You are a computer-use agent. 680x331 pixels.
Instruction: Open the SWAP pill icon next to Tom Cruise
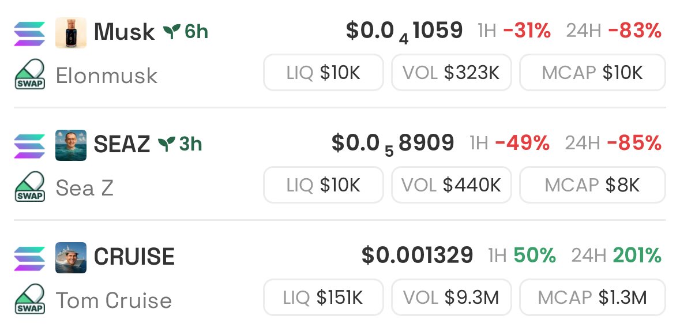pos(30,299)
